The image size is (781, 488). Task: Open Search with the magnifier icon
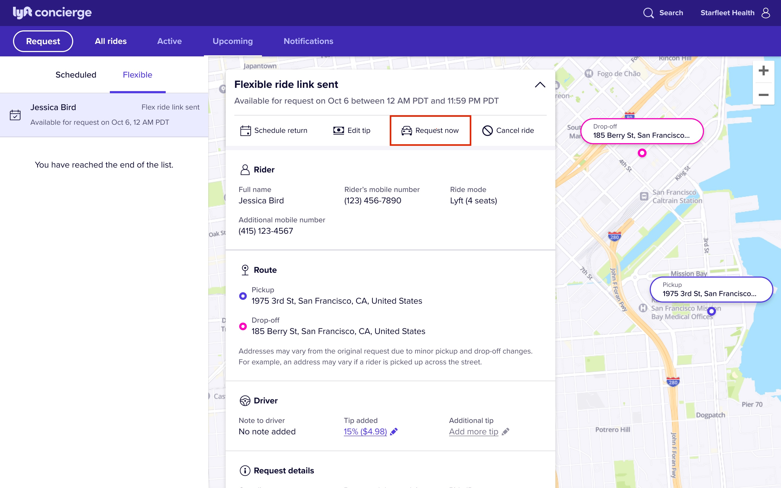tap(648, 13)
